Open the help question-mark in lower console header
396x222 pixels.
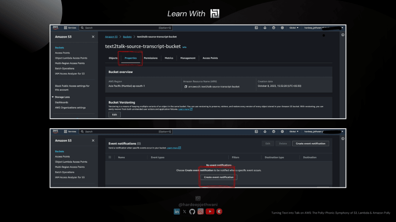[274, 131]
